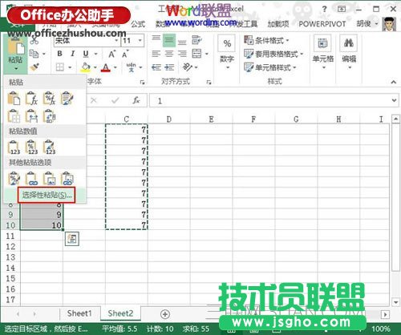This screenshot has height=335, width=401.
Task: Open the Fill Color dropdown arrow
Action: pos(95,67)
